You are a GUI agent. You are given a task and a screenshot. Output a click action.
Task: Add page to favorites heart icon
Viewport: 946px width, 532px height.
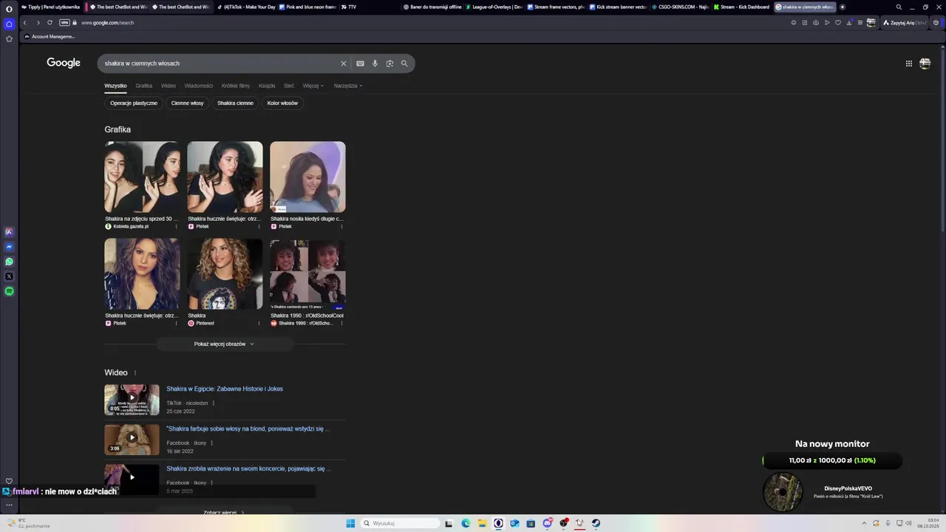[x=838, y=23]
